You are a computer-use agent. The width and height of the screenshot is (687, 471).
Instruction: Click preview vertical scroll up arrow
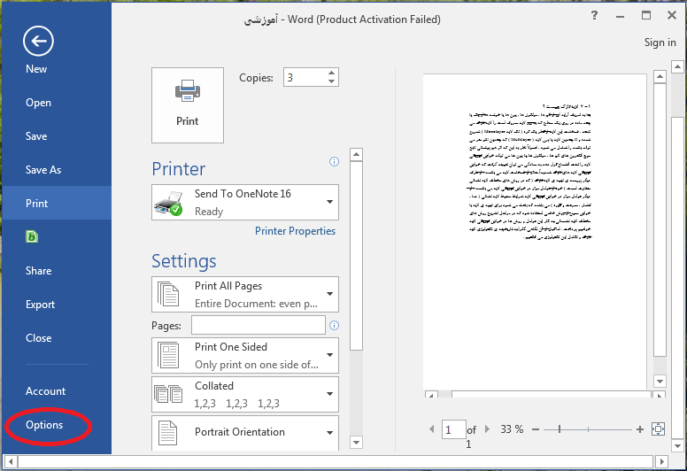(x=660, y=77)
